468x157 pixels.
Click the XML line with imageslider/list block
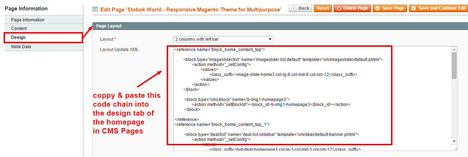pos(283,60)
